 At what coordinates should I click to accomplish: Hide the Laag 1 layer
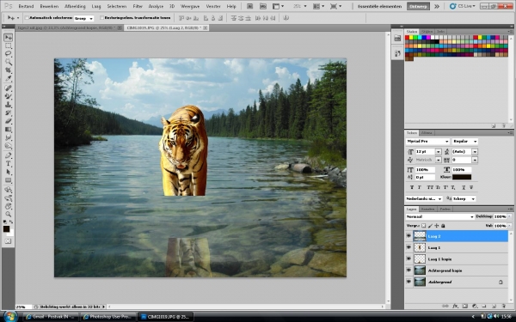coord(408,247)
